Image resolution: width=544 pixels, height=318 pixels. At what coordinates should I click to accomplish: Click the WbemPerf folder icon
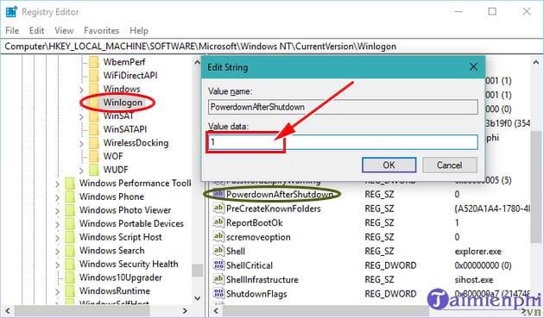(93, 62)
